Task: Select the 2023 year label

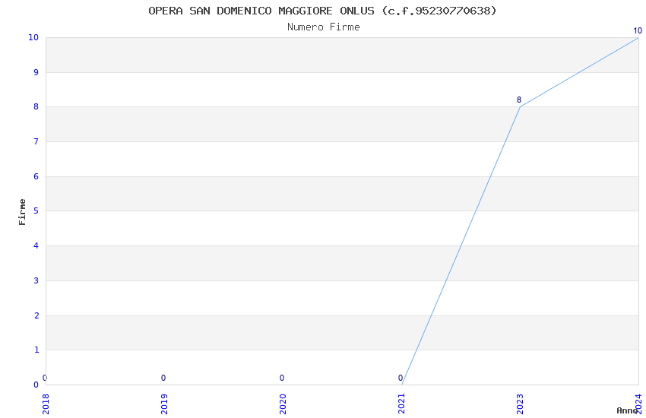Action: point(520,404)
